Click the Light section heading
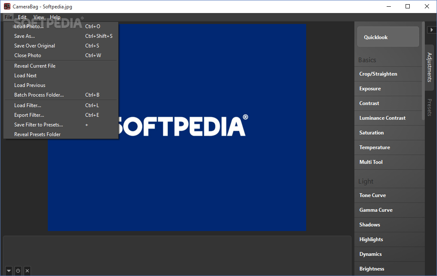This screenshot has width=437, height=276. [x=366, y=181]
